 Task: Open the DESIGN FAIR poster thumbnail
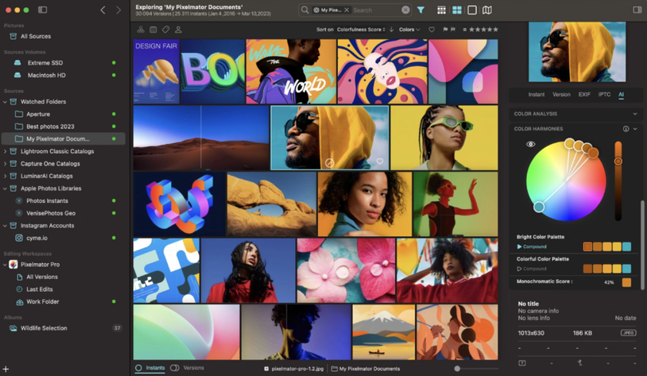[x=156, y=72]
